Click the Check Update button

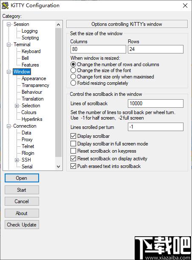22,225
